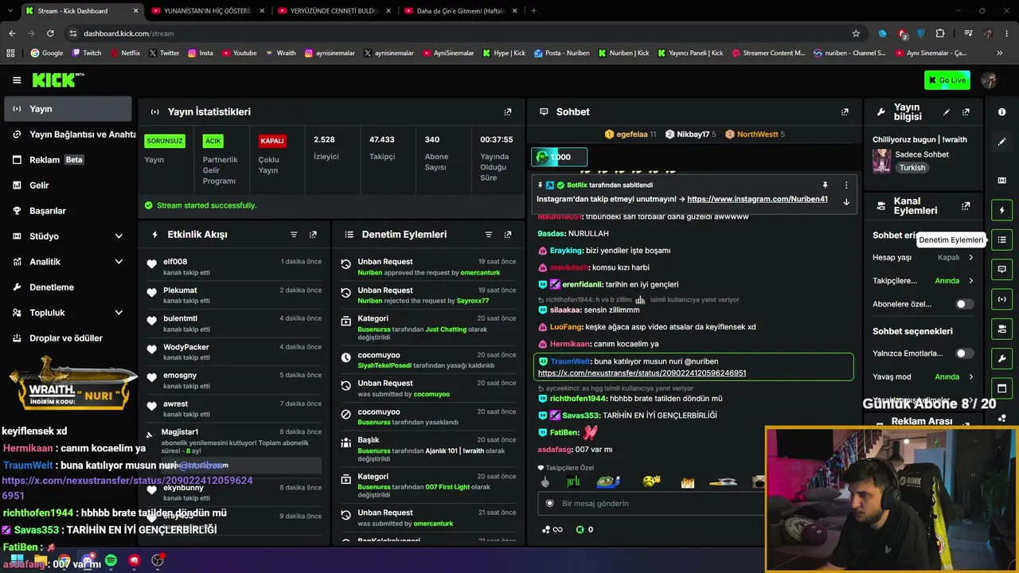Open the Hesap yaşı setting chevron
The height and width of the screenshot is (573, 1019).
coord(970,258)
